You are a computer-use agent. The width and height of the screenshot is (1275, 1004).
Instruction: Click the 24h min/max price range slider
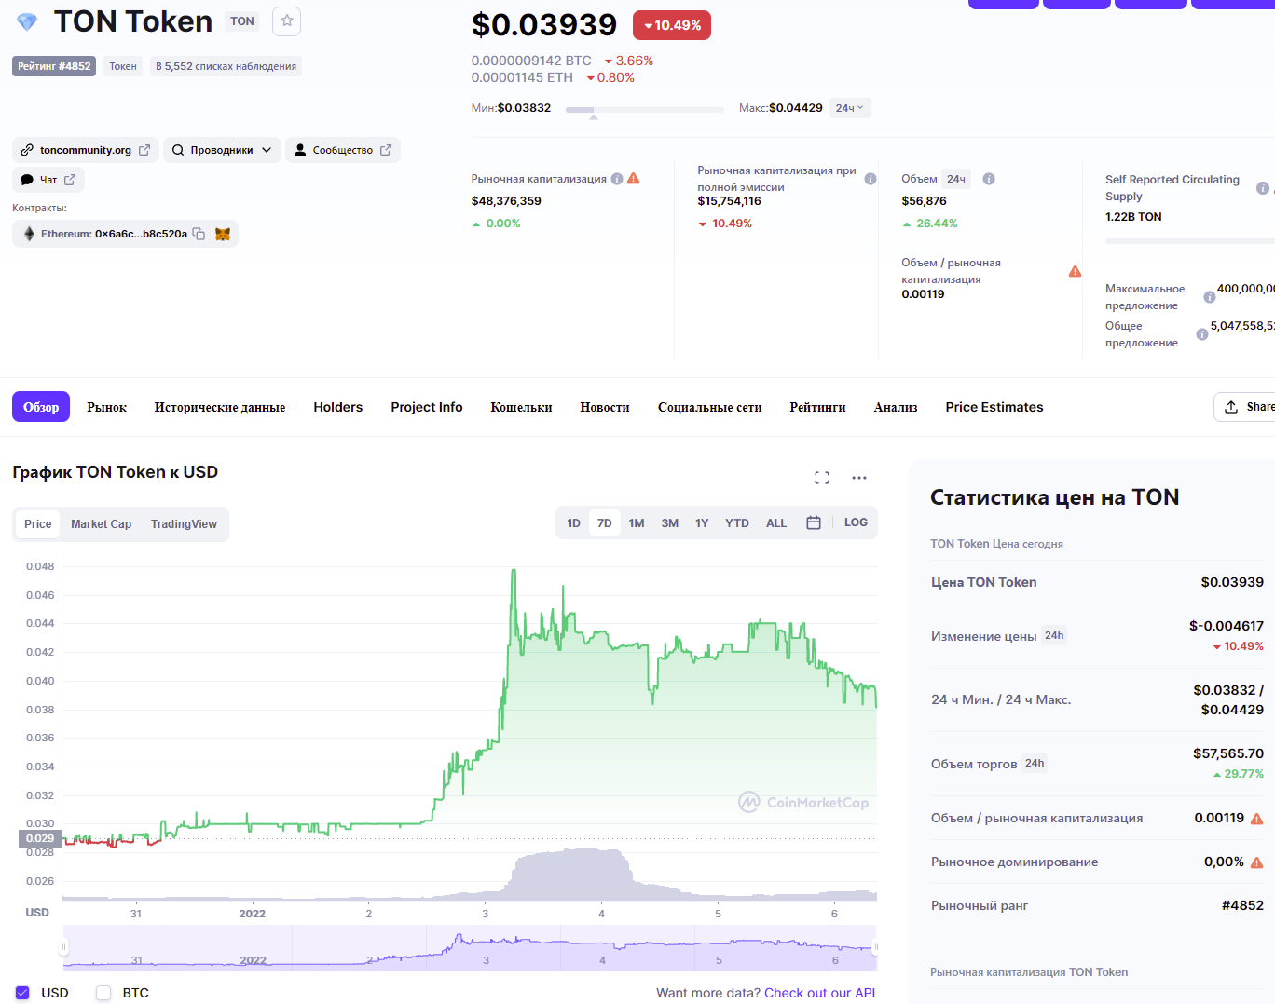(645, 110)
